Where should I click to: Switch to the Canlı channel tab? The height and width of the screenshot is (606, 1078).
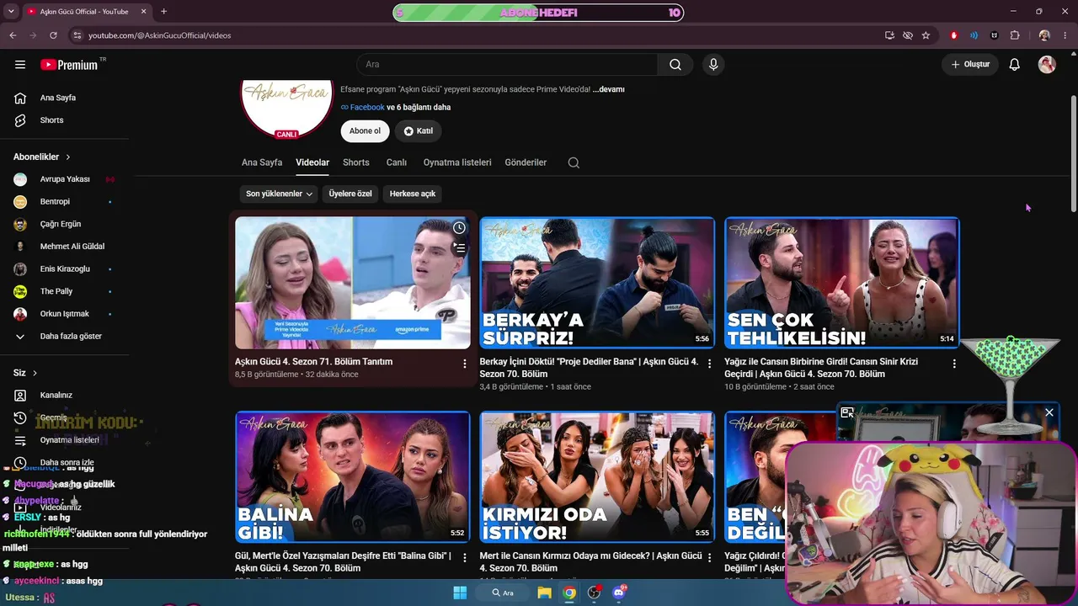pyautogui.click(x=397, y=162)
